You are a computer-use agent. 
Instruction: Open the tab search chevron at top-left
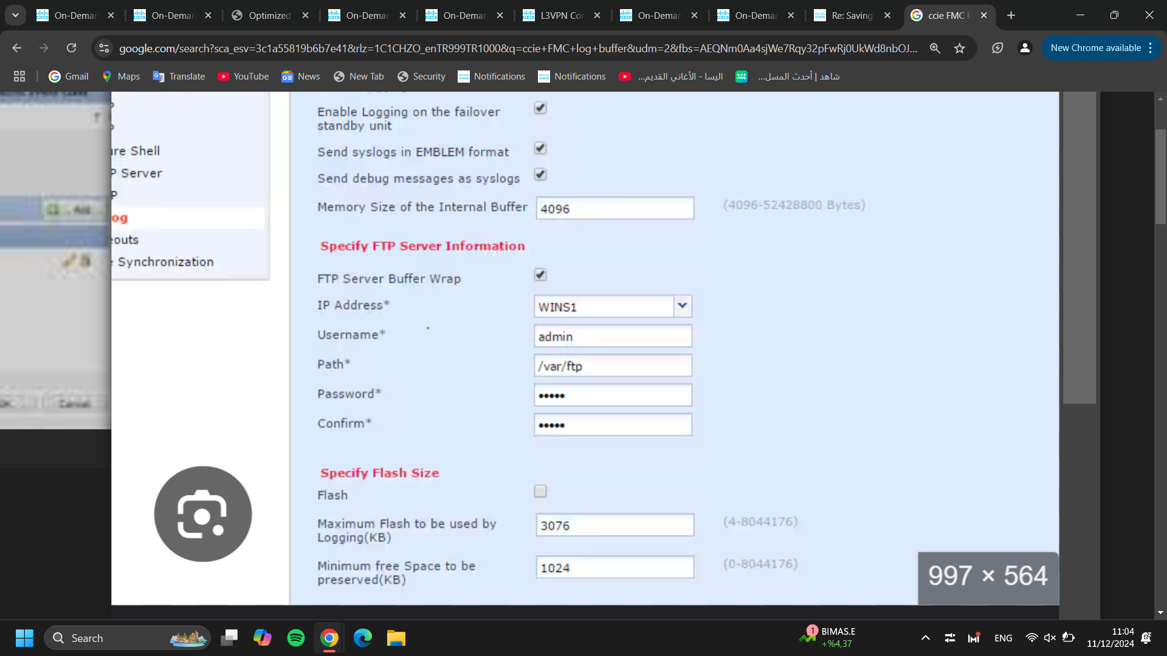coord(15,15)
